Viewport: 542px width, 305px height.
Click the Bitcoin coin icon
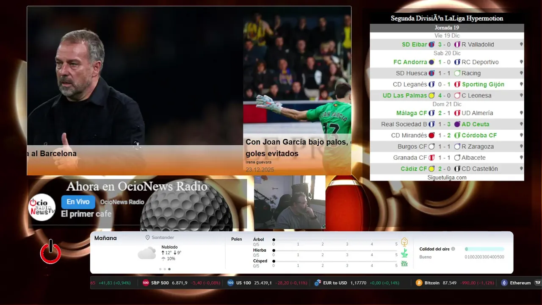click(419, 283)
